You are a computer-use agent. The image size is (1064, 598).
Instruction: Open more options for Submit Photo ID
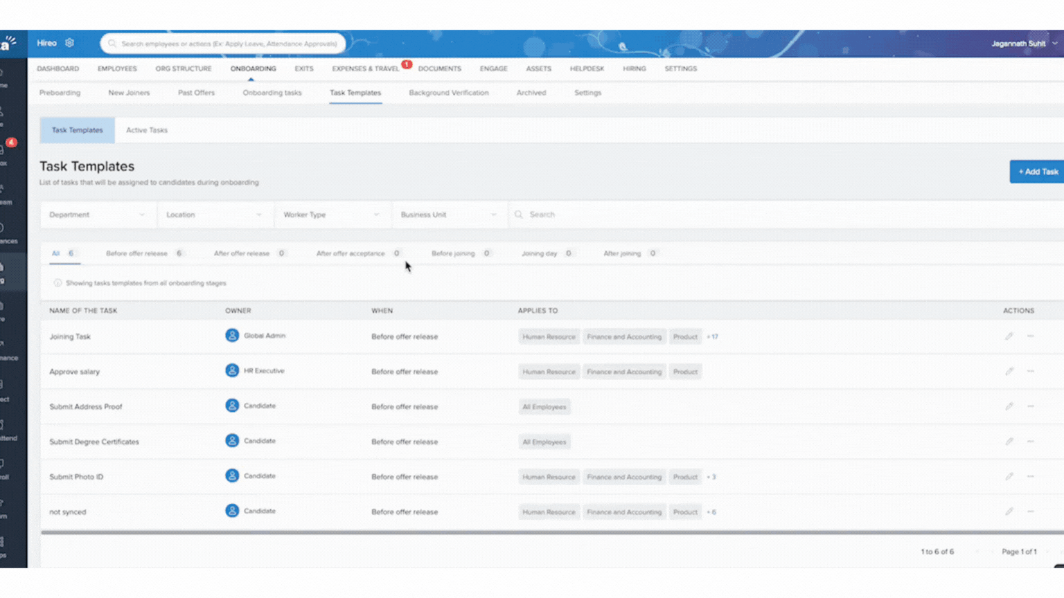1031,476
